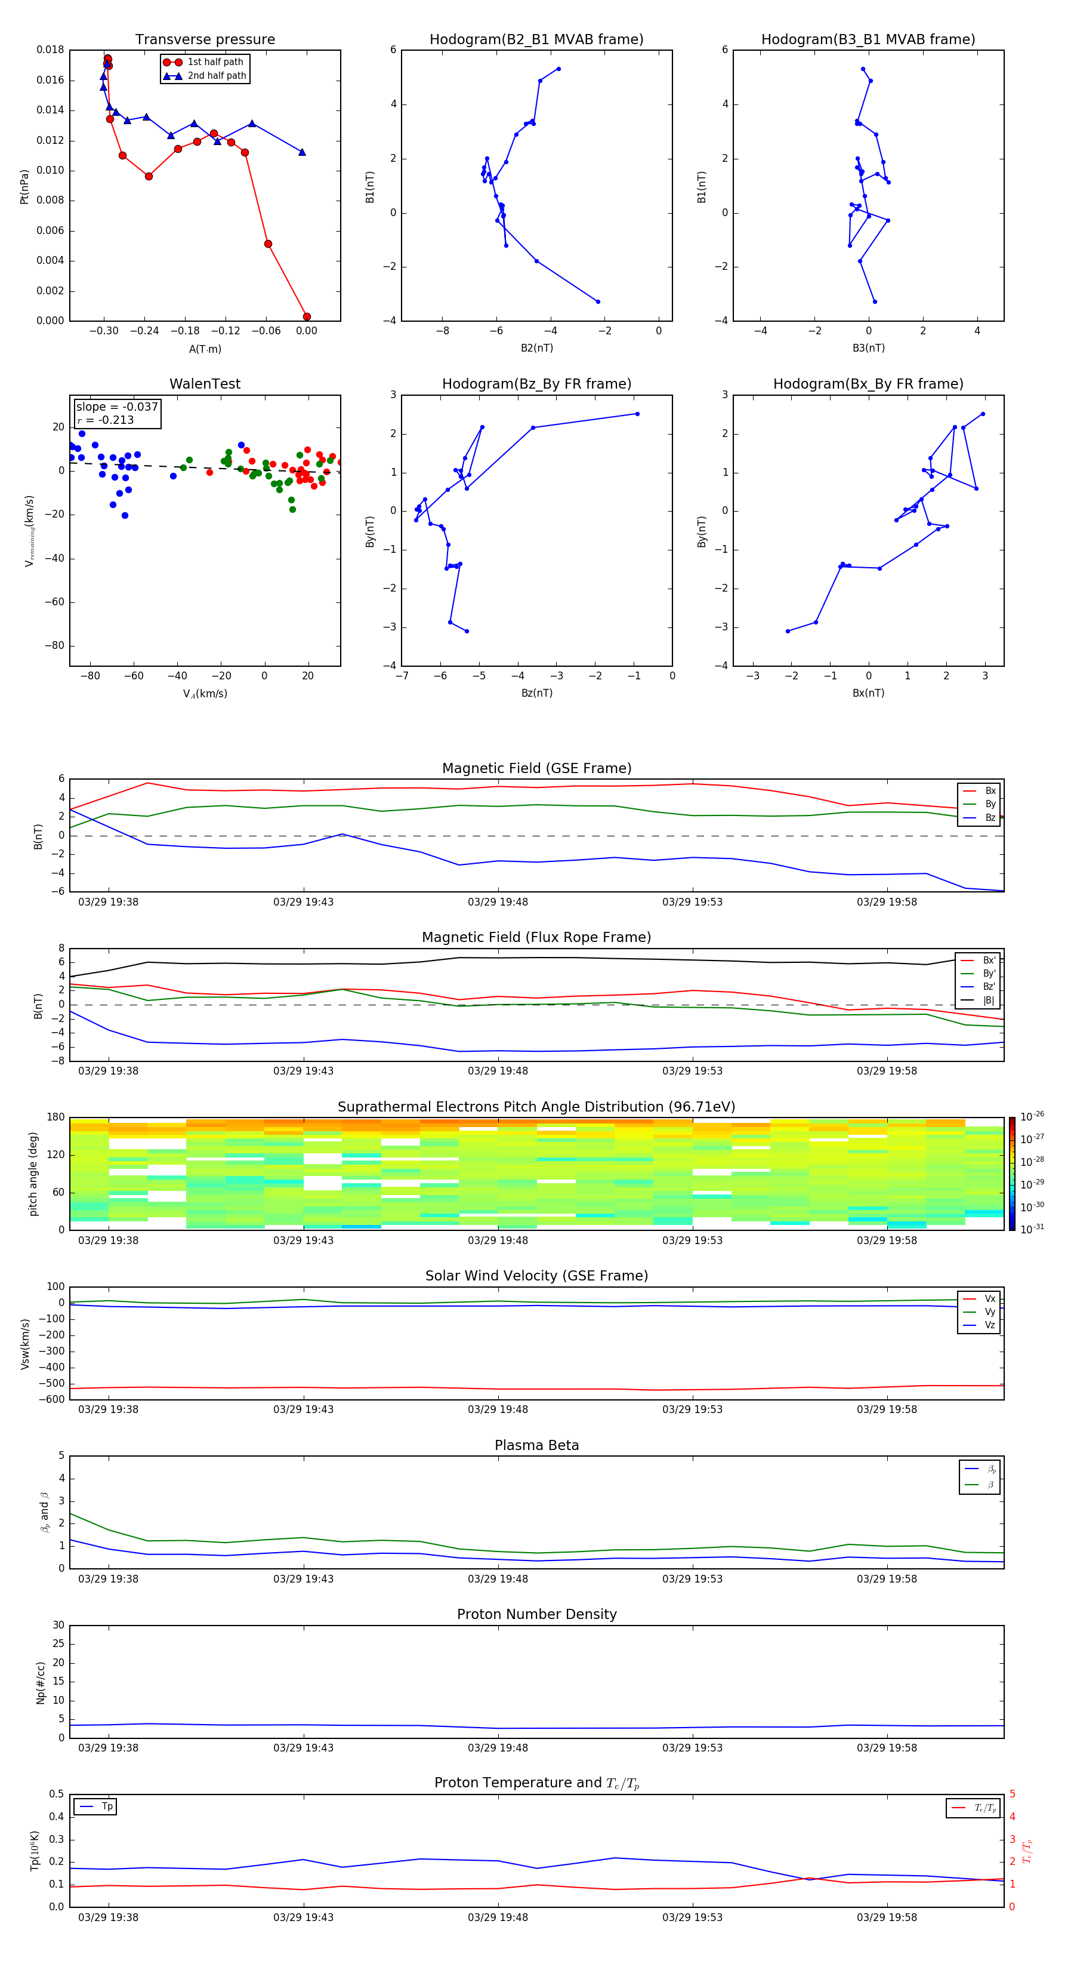Click the 'By' legend entry in GSE magnetic field plot
Image resolution: width=1074 pixels, height=1970 pixels.
coord(979,804)
